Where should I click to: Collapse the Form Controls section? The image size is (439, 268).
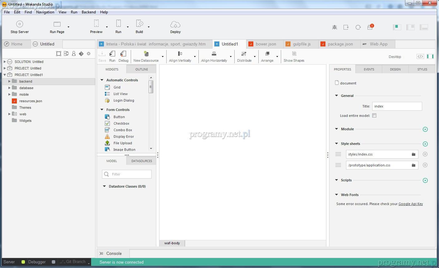tap(102, 110)
